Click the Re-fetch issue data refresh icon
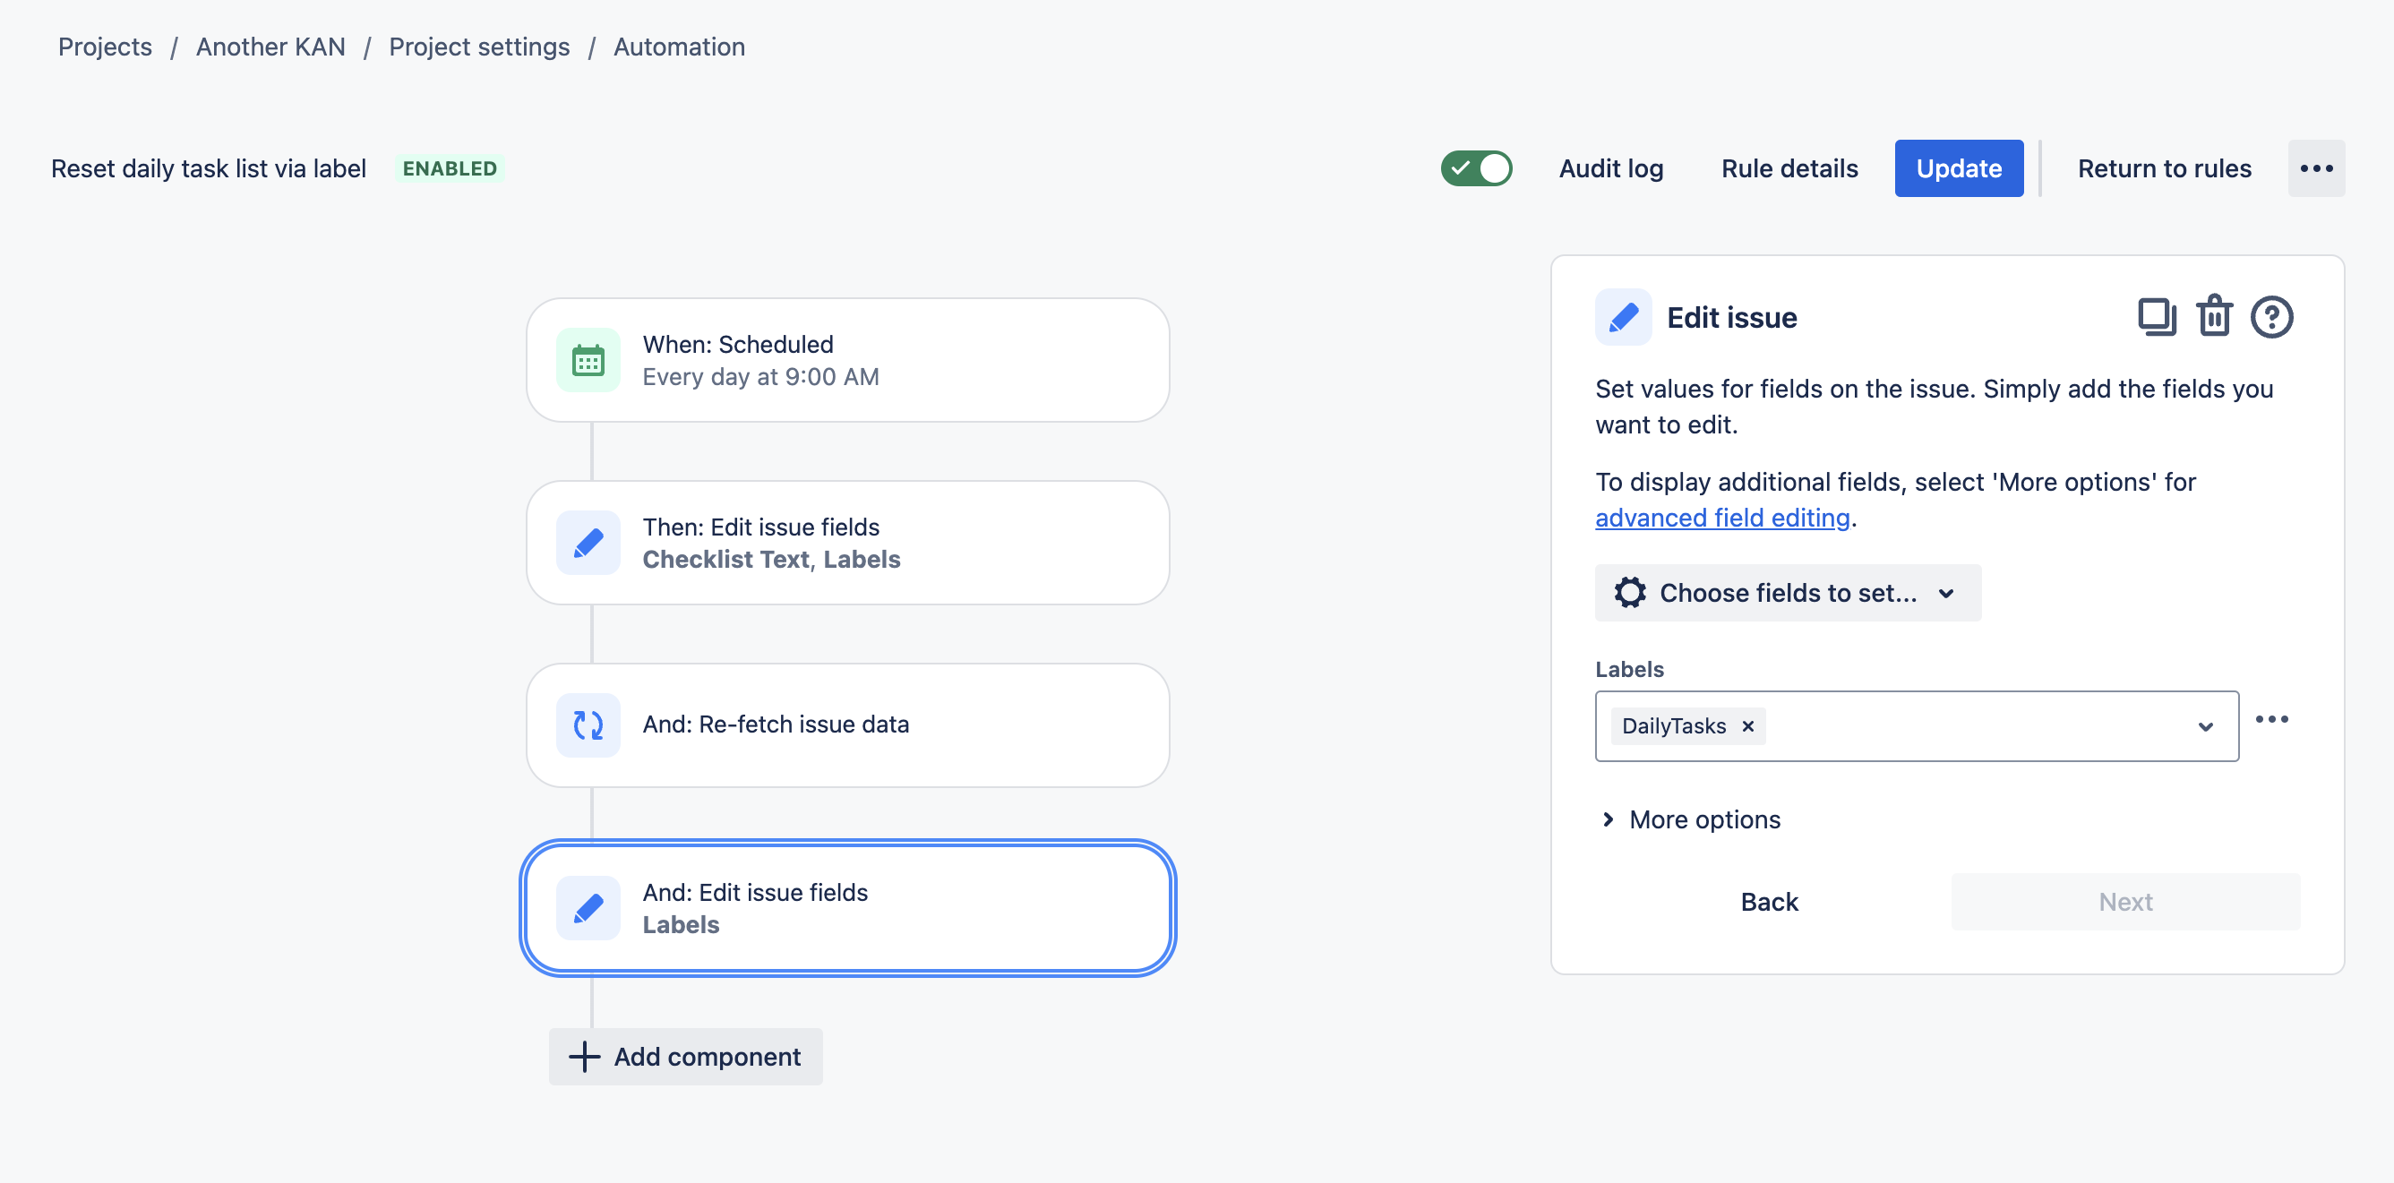This screenshot has width=2394, height=1183. (588, 724)
